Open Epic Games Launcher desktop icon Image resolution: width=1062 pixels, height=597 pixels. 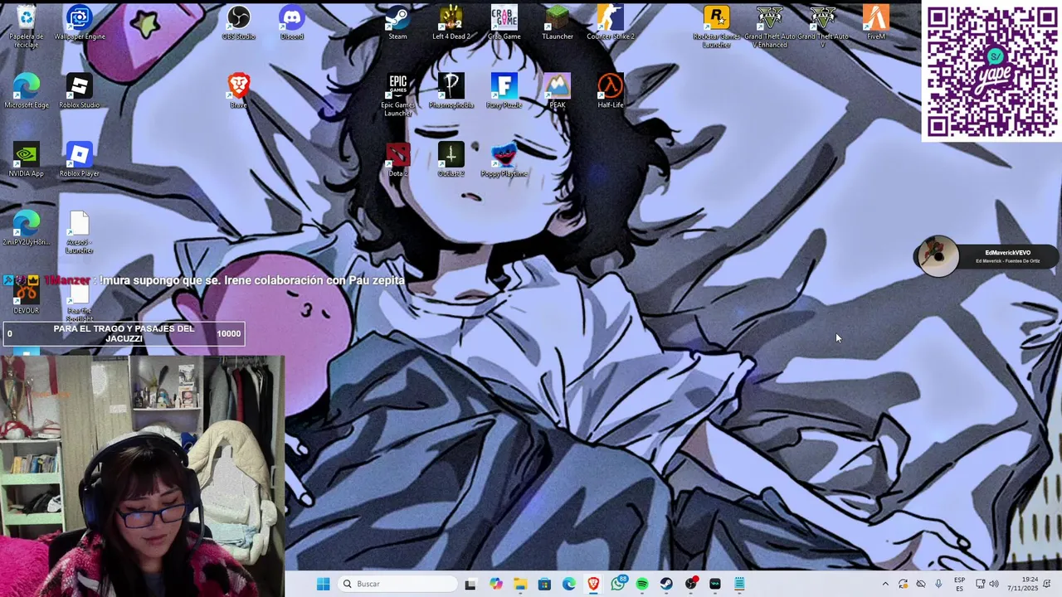(398, 95)
